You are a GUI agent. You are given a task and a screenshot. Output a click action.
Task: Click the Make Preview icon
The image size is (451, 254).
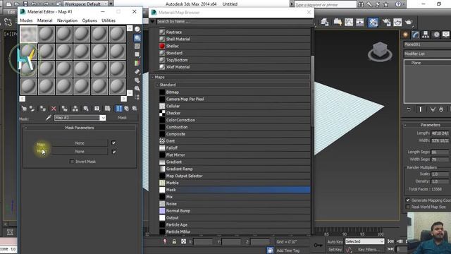[137, 71]
